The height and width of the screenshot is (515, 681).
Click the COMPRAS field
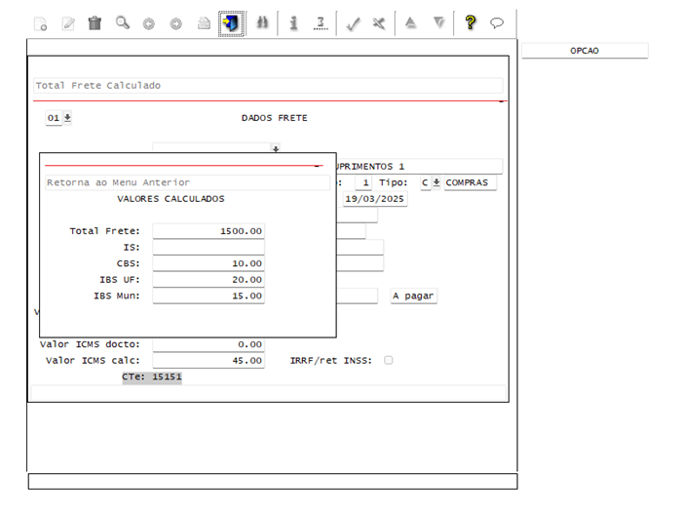click(x=470, y=182)
